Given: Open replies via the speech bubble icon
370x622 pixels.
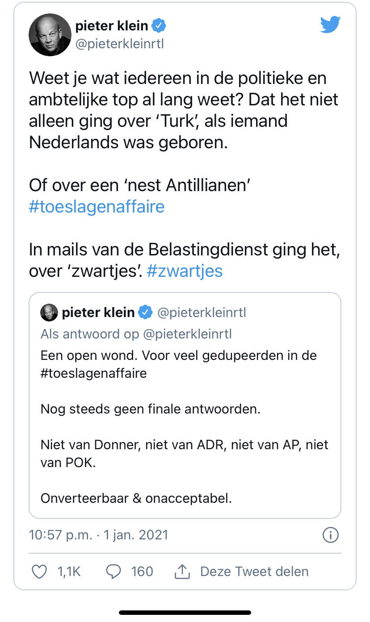Looking at the screenshot, I should (x=114, y=572).
